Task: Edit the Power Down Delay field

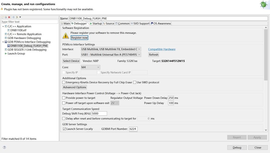Action: pos(171,98)
